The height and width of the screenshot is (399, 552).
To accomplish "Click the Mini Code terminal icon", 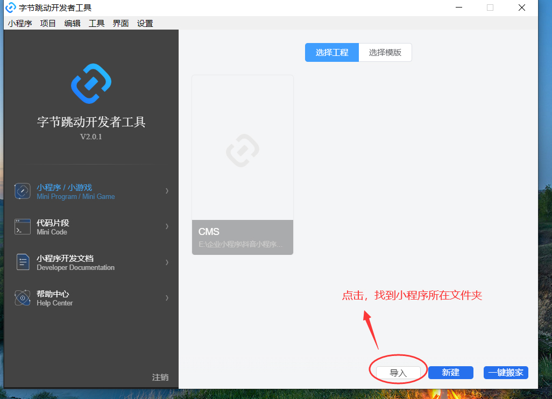I will coord(22,227).
